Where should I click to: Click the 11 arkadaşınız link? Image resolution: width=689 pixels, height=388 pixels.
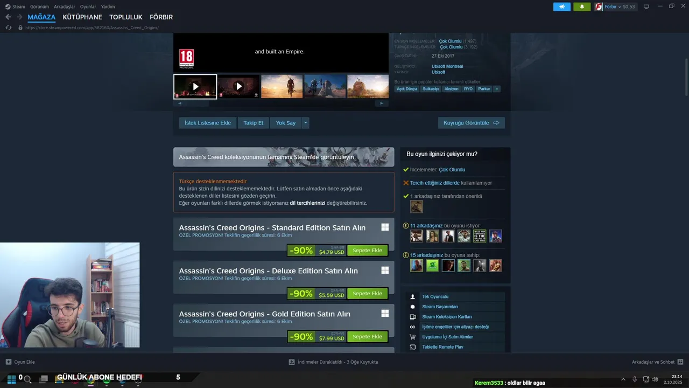[426, 225]
